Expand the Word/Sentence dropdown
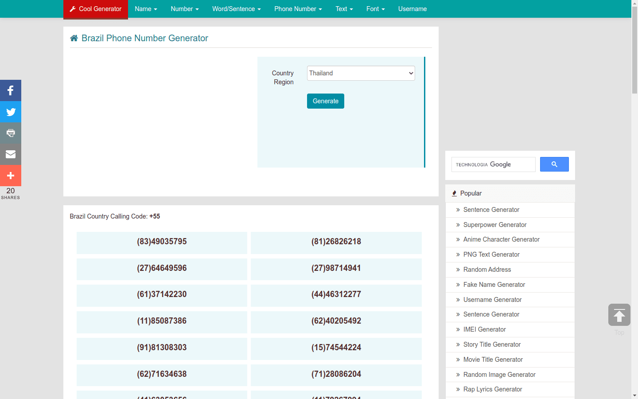Image resolution: width=638 pixels, height=399 pixels. 236,9
